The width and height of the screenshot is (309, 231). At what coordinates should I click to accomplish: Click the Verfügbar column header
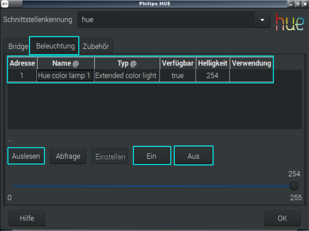coord(178,63)
